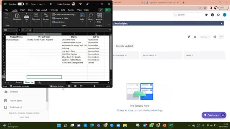Select cell containing Bluesky Project
This screenshot has width=230, height=129.
[x=16, y=40]
